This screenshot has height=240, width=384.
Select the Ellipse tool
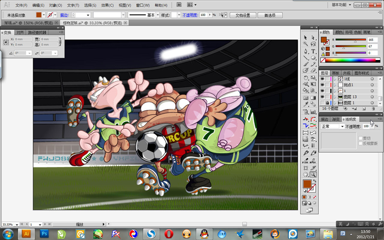coord(313,58)
